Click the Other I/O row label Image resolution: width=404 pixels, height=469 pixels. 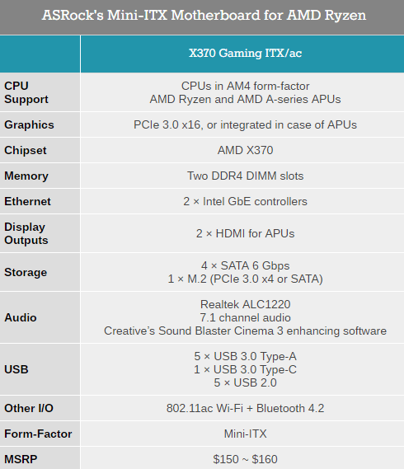click(x=29, y=408)
